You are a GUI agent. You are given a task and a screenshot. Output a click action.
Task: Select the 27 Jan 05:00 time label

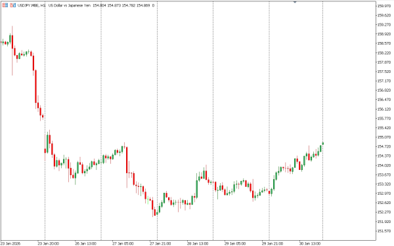123,243
